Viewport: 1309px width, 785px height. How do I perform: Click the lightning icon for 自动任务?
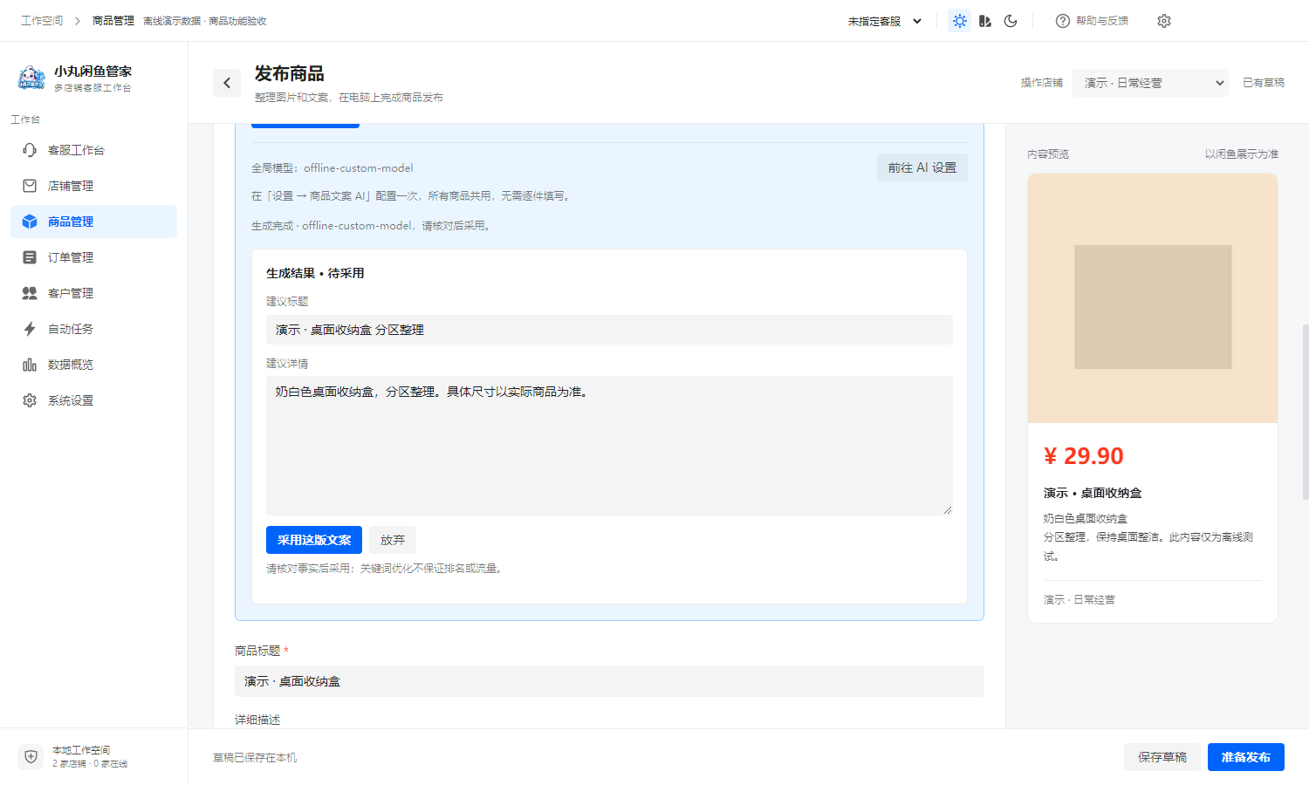pos(30,329)
